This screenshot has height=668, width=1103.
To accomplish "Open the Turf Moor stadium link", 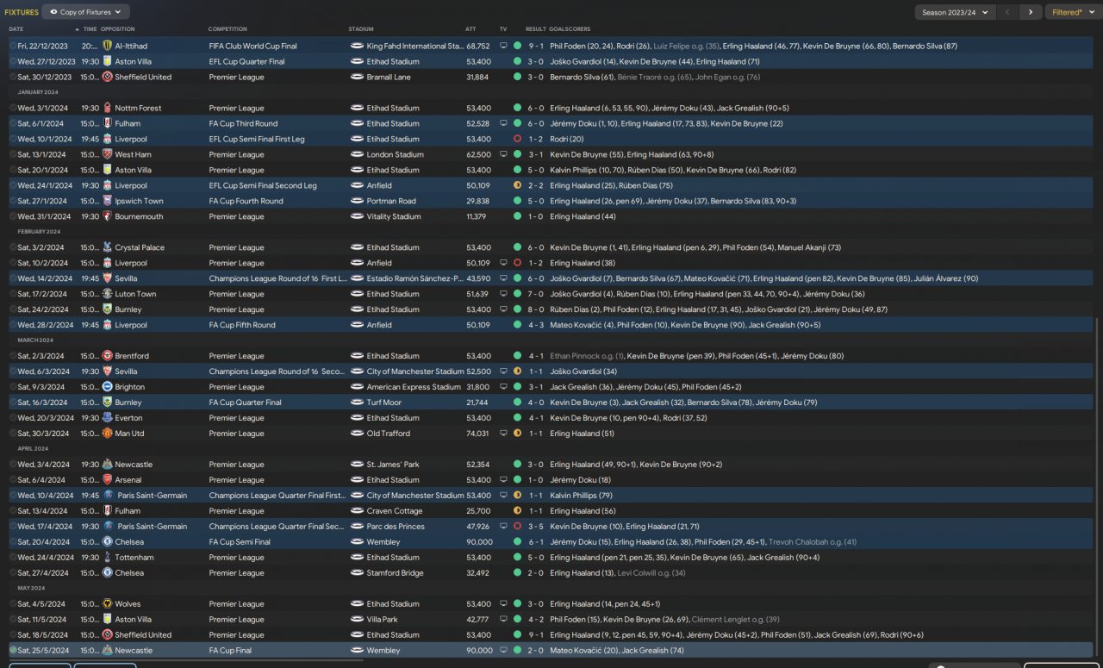I will (384, 403).
